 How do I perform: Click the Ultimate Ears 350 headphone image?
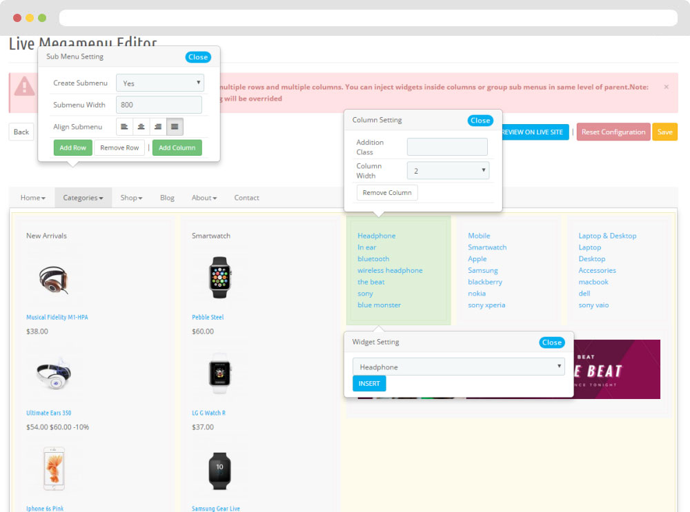click(x=54, y=373)
